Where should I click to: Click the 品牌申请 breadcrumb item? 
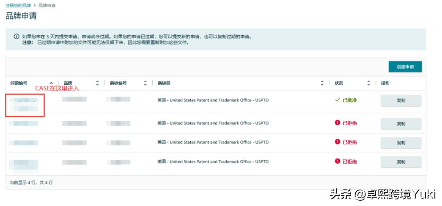[x=47, y=5]
